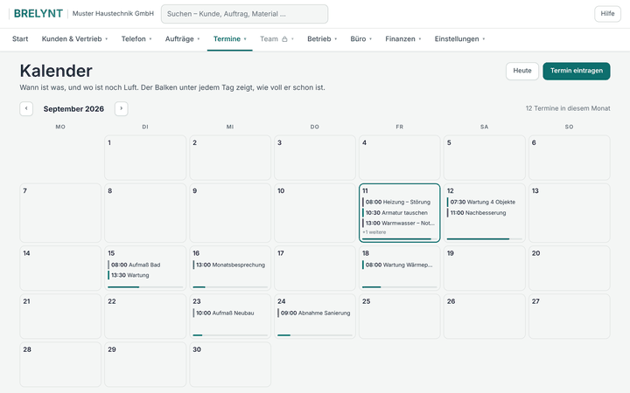Expand the Finanzen menu
Viewport: 630px width, 393px height.
pyautogui.click(x=403, y=39)
